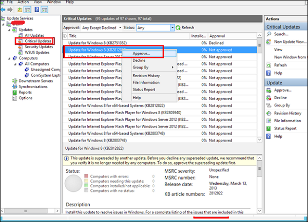Viewport: 308px width, 222px height.
Task: Select Security Updates in the tree
Action: pyautogui.click(x=38, y=46)
